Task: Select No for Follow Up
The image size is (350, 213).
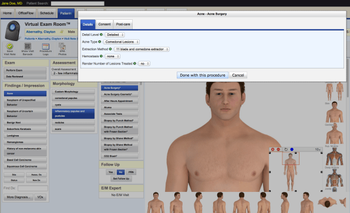Action: pyautogui.click(x=120, y=172)
